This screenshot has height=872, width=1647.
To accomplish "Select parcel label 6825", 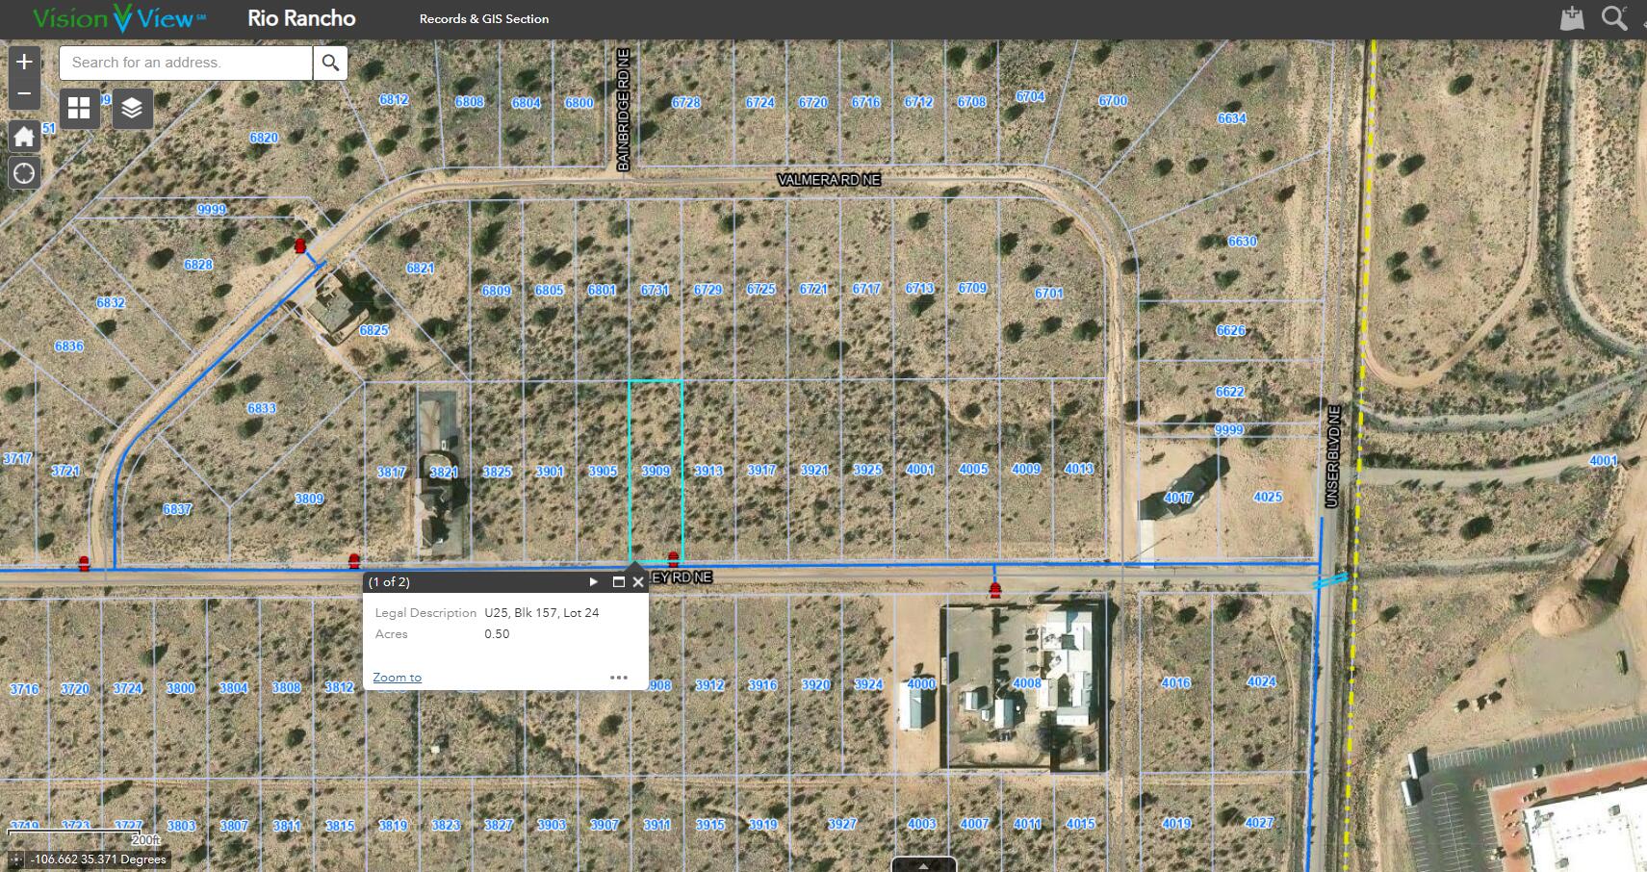I will [x=373, y=330].
